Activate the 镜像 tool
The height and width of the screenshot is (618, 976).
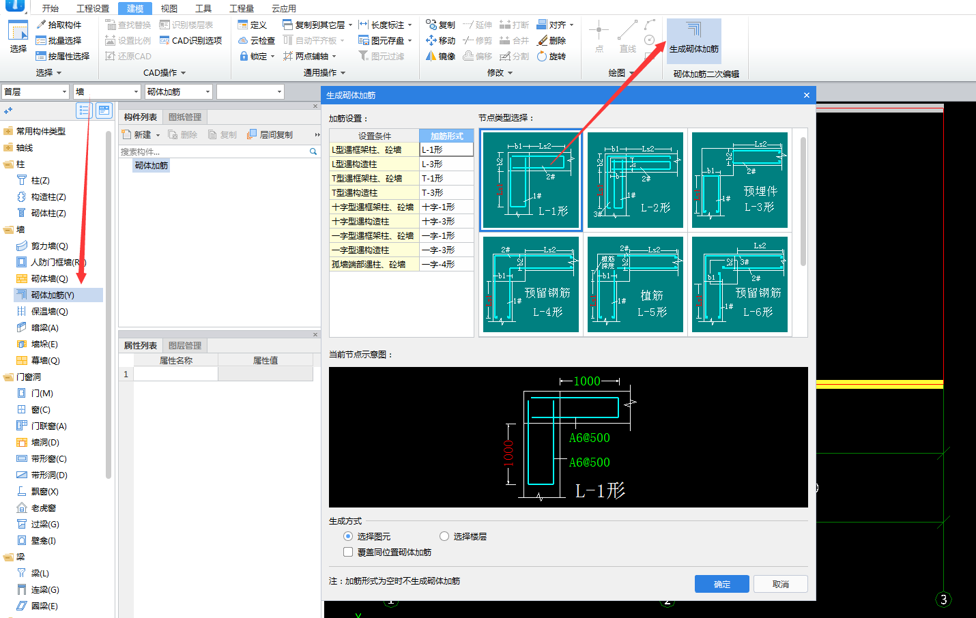(x=440, y=56)
